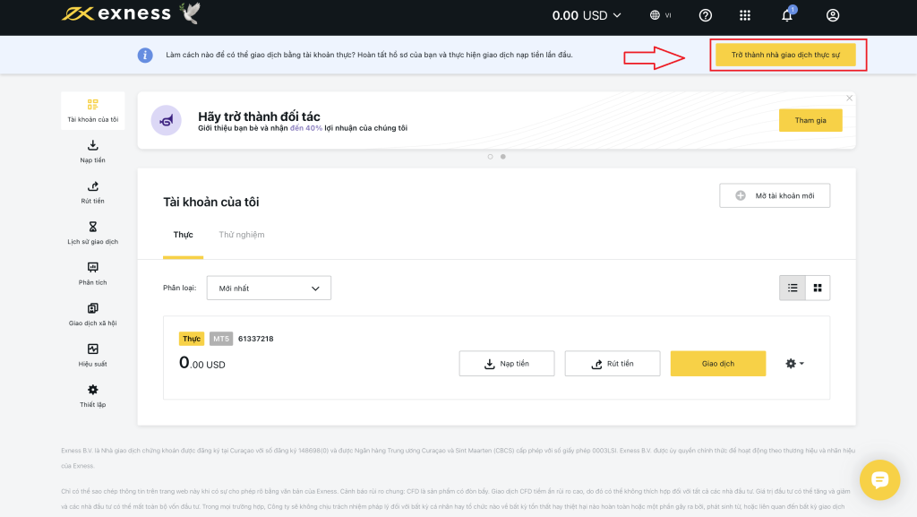Close the partner promotion banner
Screen dimensions: 917x517
(849, 99)
